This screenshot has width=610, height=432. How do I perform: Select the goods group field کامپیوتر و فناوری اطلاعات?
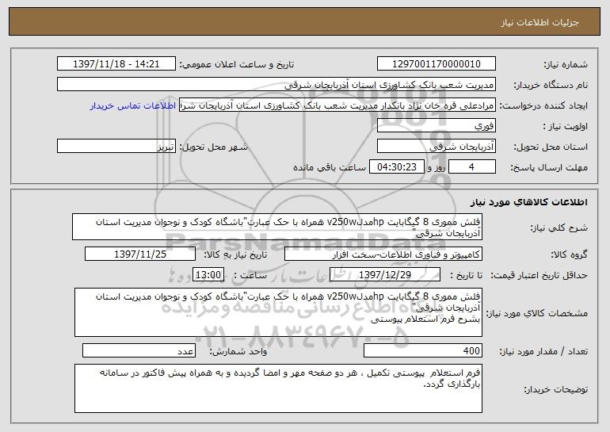point(383,254)
